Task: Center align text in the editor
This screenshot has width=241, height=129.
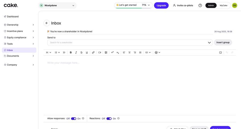Action: tap(129, 53)
